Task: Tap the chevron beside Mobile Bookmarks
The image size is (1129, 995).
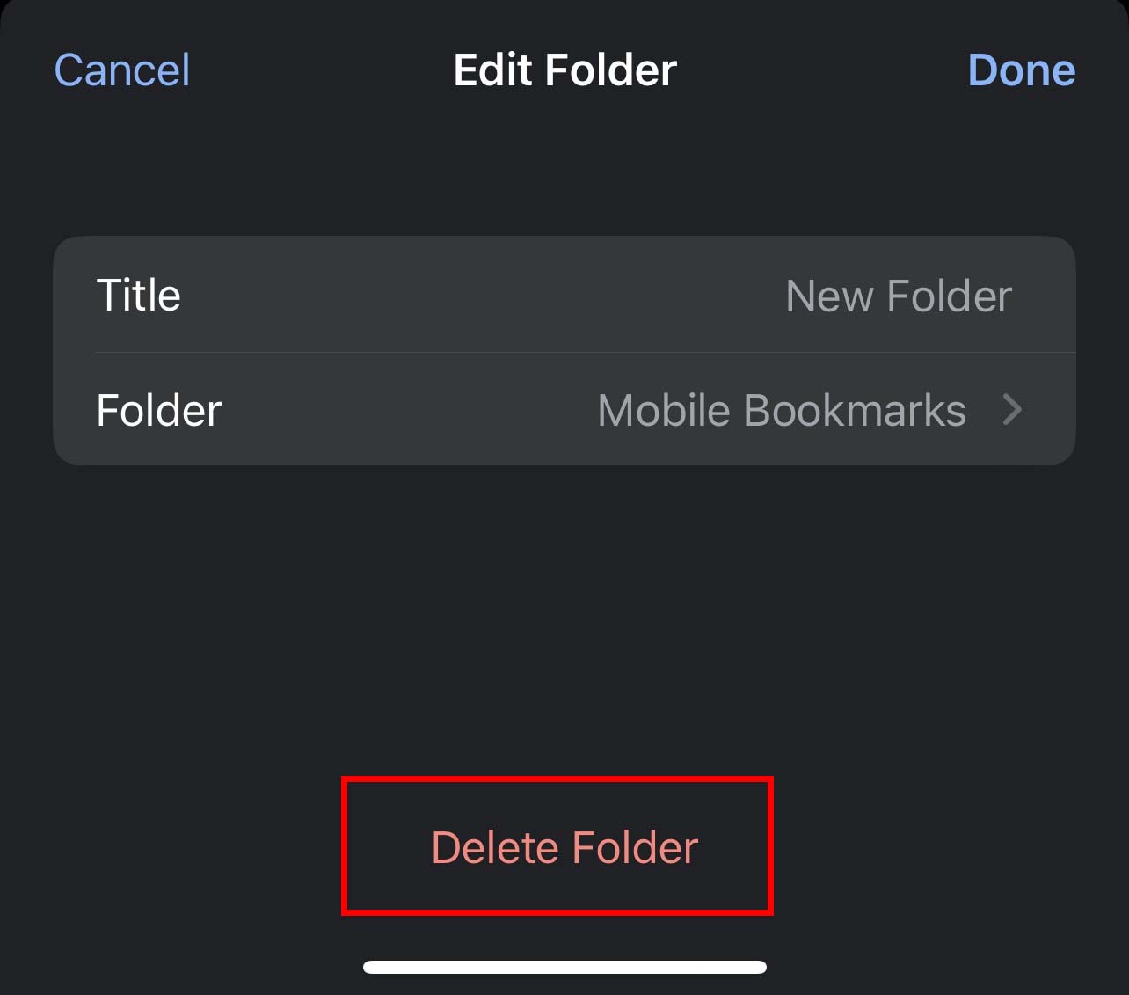Action: (1013, 410)
